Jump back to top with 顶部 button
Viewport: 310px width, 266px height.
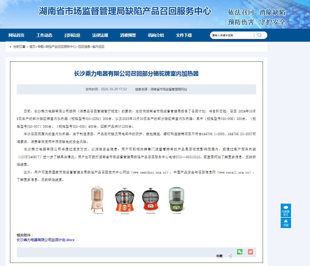point(286,223)
